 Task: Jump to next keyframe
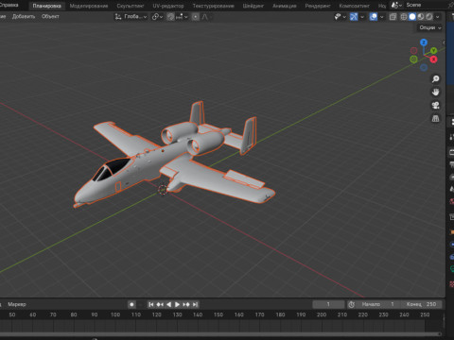[186, 304]
